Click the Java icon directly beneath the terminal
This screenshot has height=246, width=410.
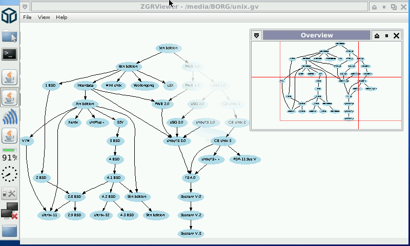(9, 77)
